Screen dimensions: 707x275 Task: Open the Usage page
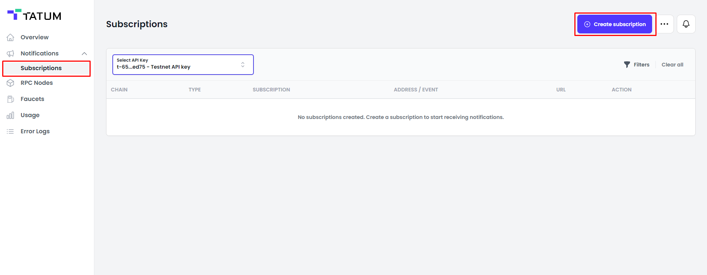coord(30,115)
